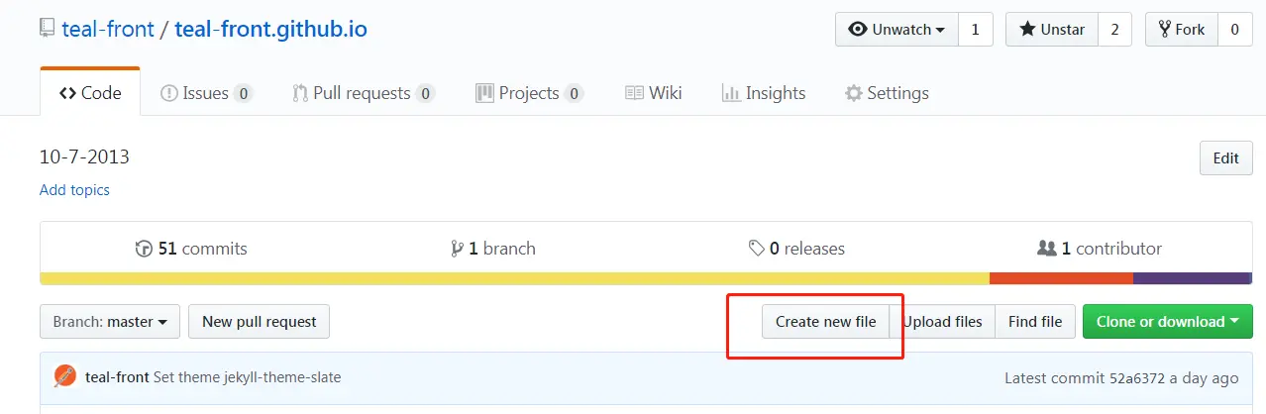Viewport: 1266px width, 414px height.
Task: Click the Wiki tab book icon
Action: pyautogui.click(x=635, y=93)
